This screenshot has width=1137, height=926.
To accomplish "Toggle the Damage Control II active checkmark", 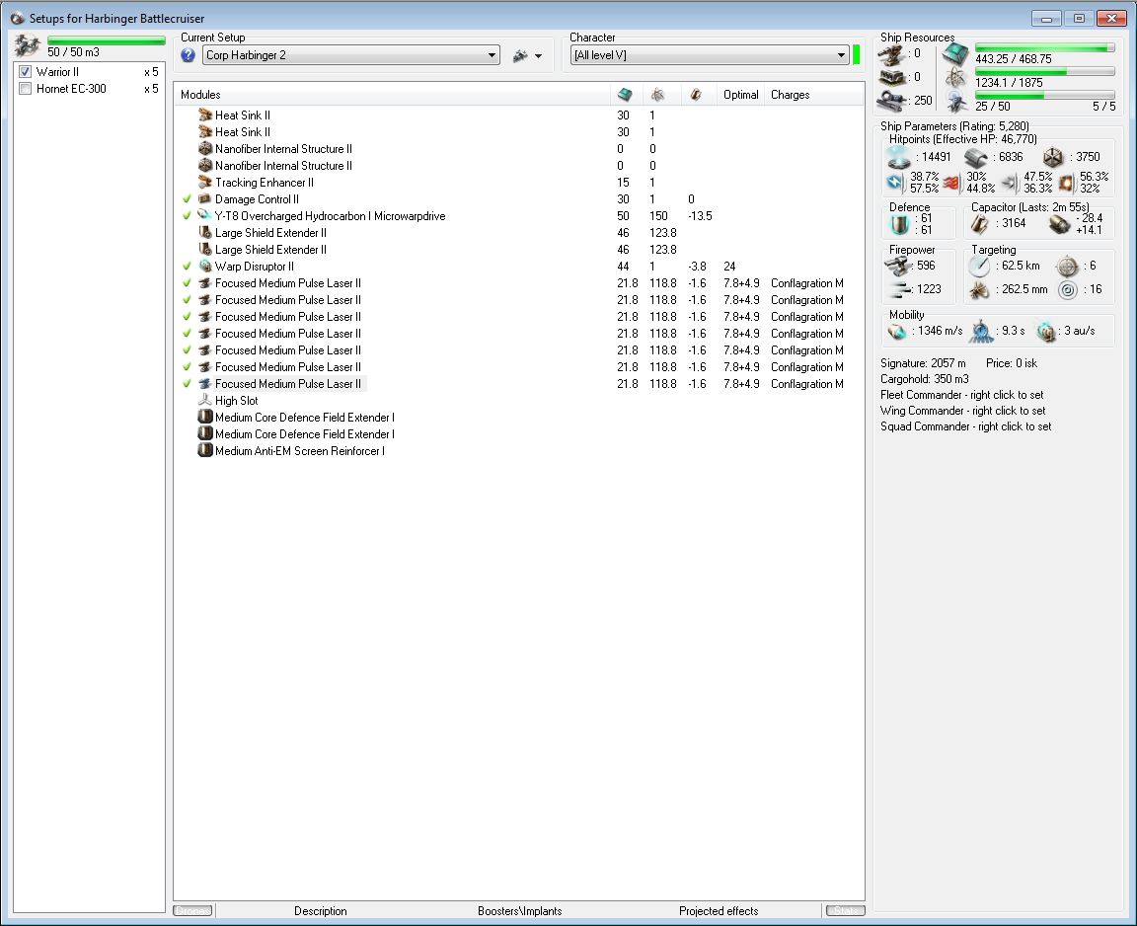I will pyautogui.click(x=188, y=198).
